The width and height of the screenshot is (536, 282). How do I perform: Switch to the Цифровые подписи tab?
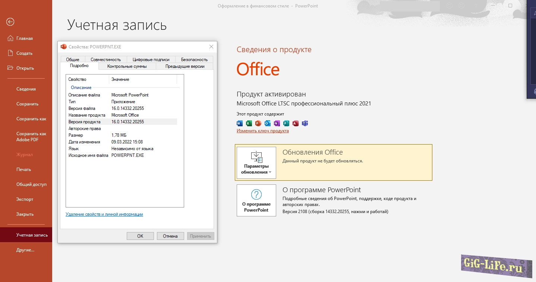coord(151,59)
